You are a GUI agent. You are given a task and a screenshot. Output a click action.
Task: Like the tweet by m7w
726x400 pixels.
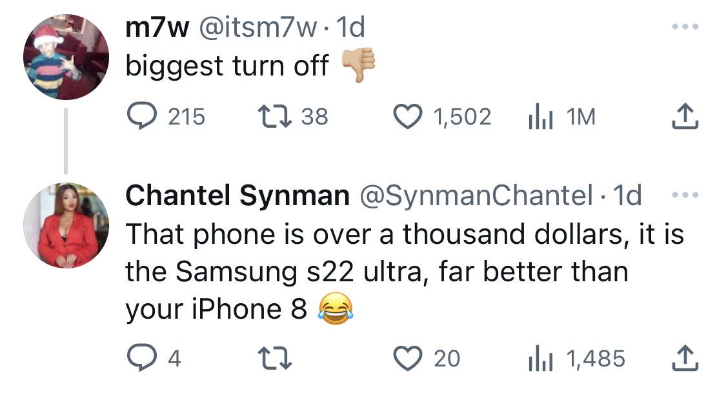pos(441,117)
